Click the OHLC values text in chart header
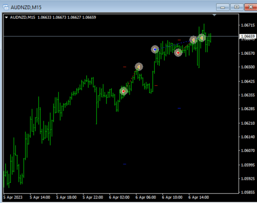Viewport: 257px width, 203px height. (x=67, y=17)
